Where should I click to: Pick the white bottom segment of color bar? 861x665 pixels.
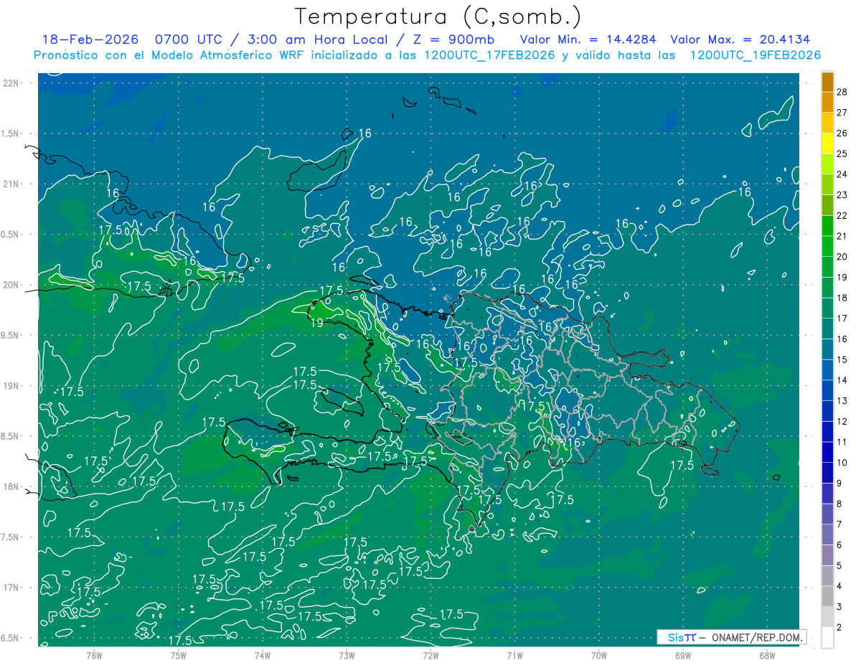click(828, 638)
